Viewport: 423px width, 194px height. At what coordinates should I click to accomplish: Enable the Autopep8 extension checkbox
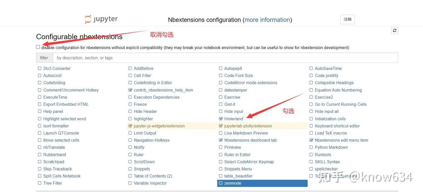click(221, 68)
